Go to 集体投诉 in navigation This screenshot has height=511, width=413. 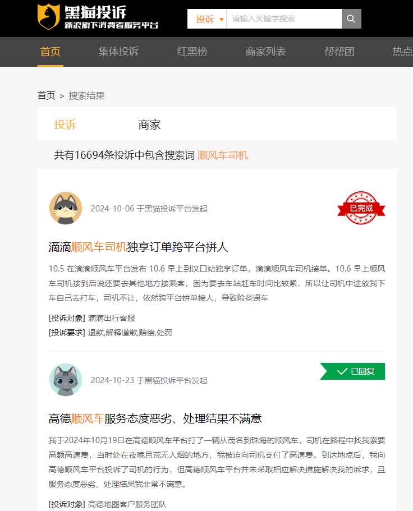pyautogui.click(x=118, y=52)
